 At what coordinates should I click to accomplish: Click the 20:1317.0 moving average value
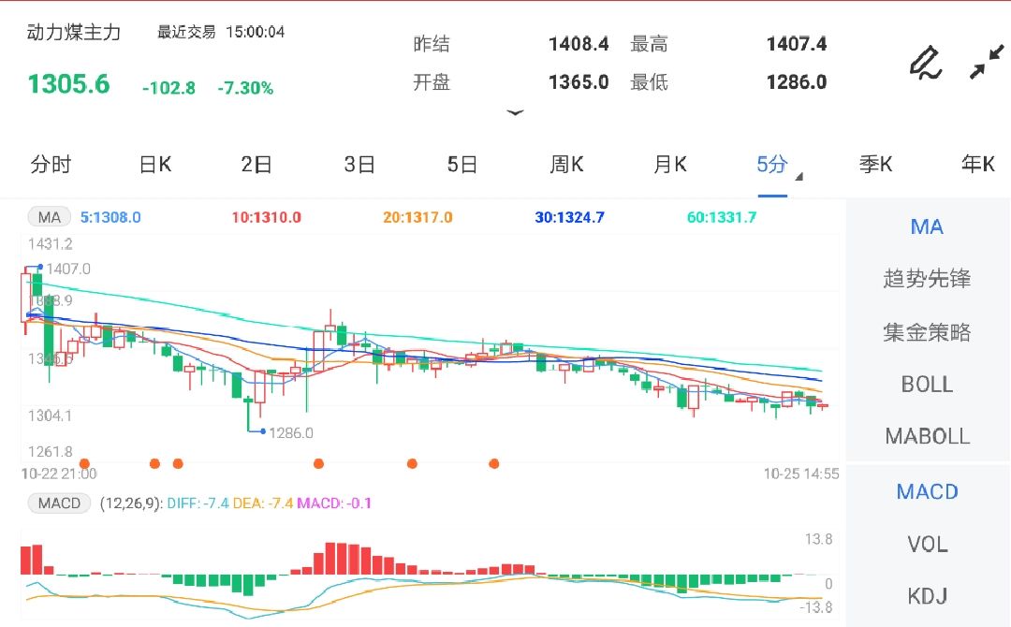click(418, 218)
